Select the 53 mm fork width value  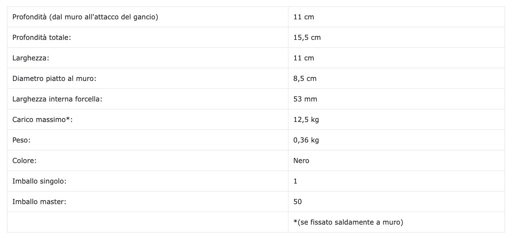(305, 99)
